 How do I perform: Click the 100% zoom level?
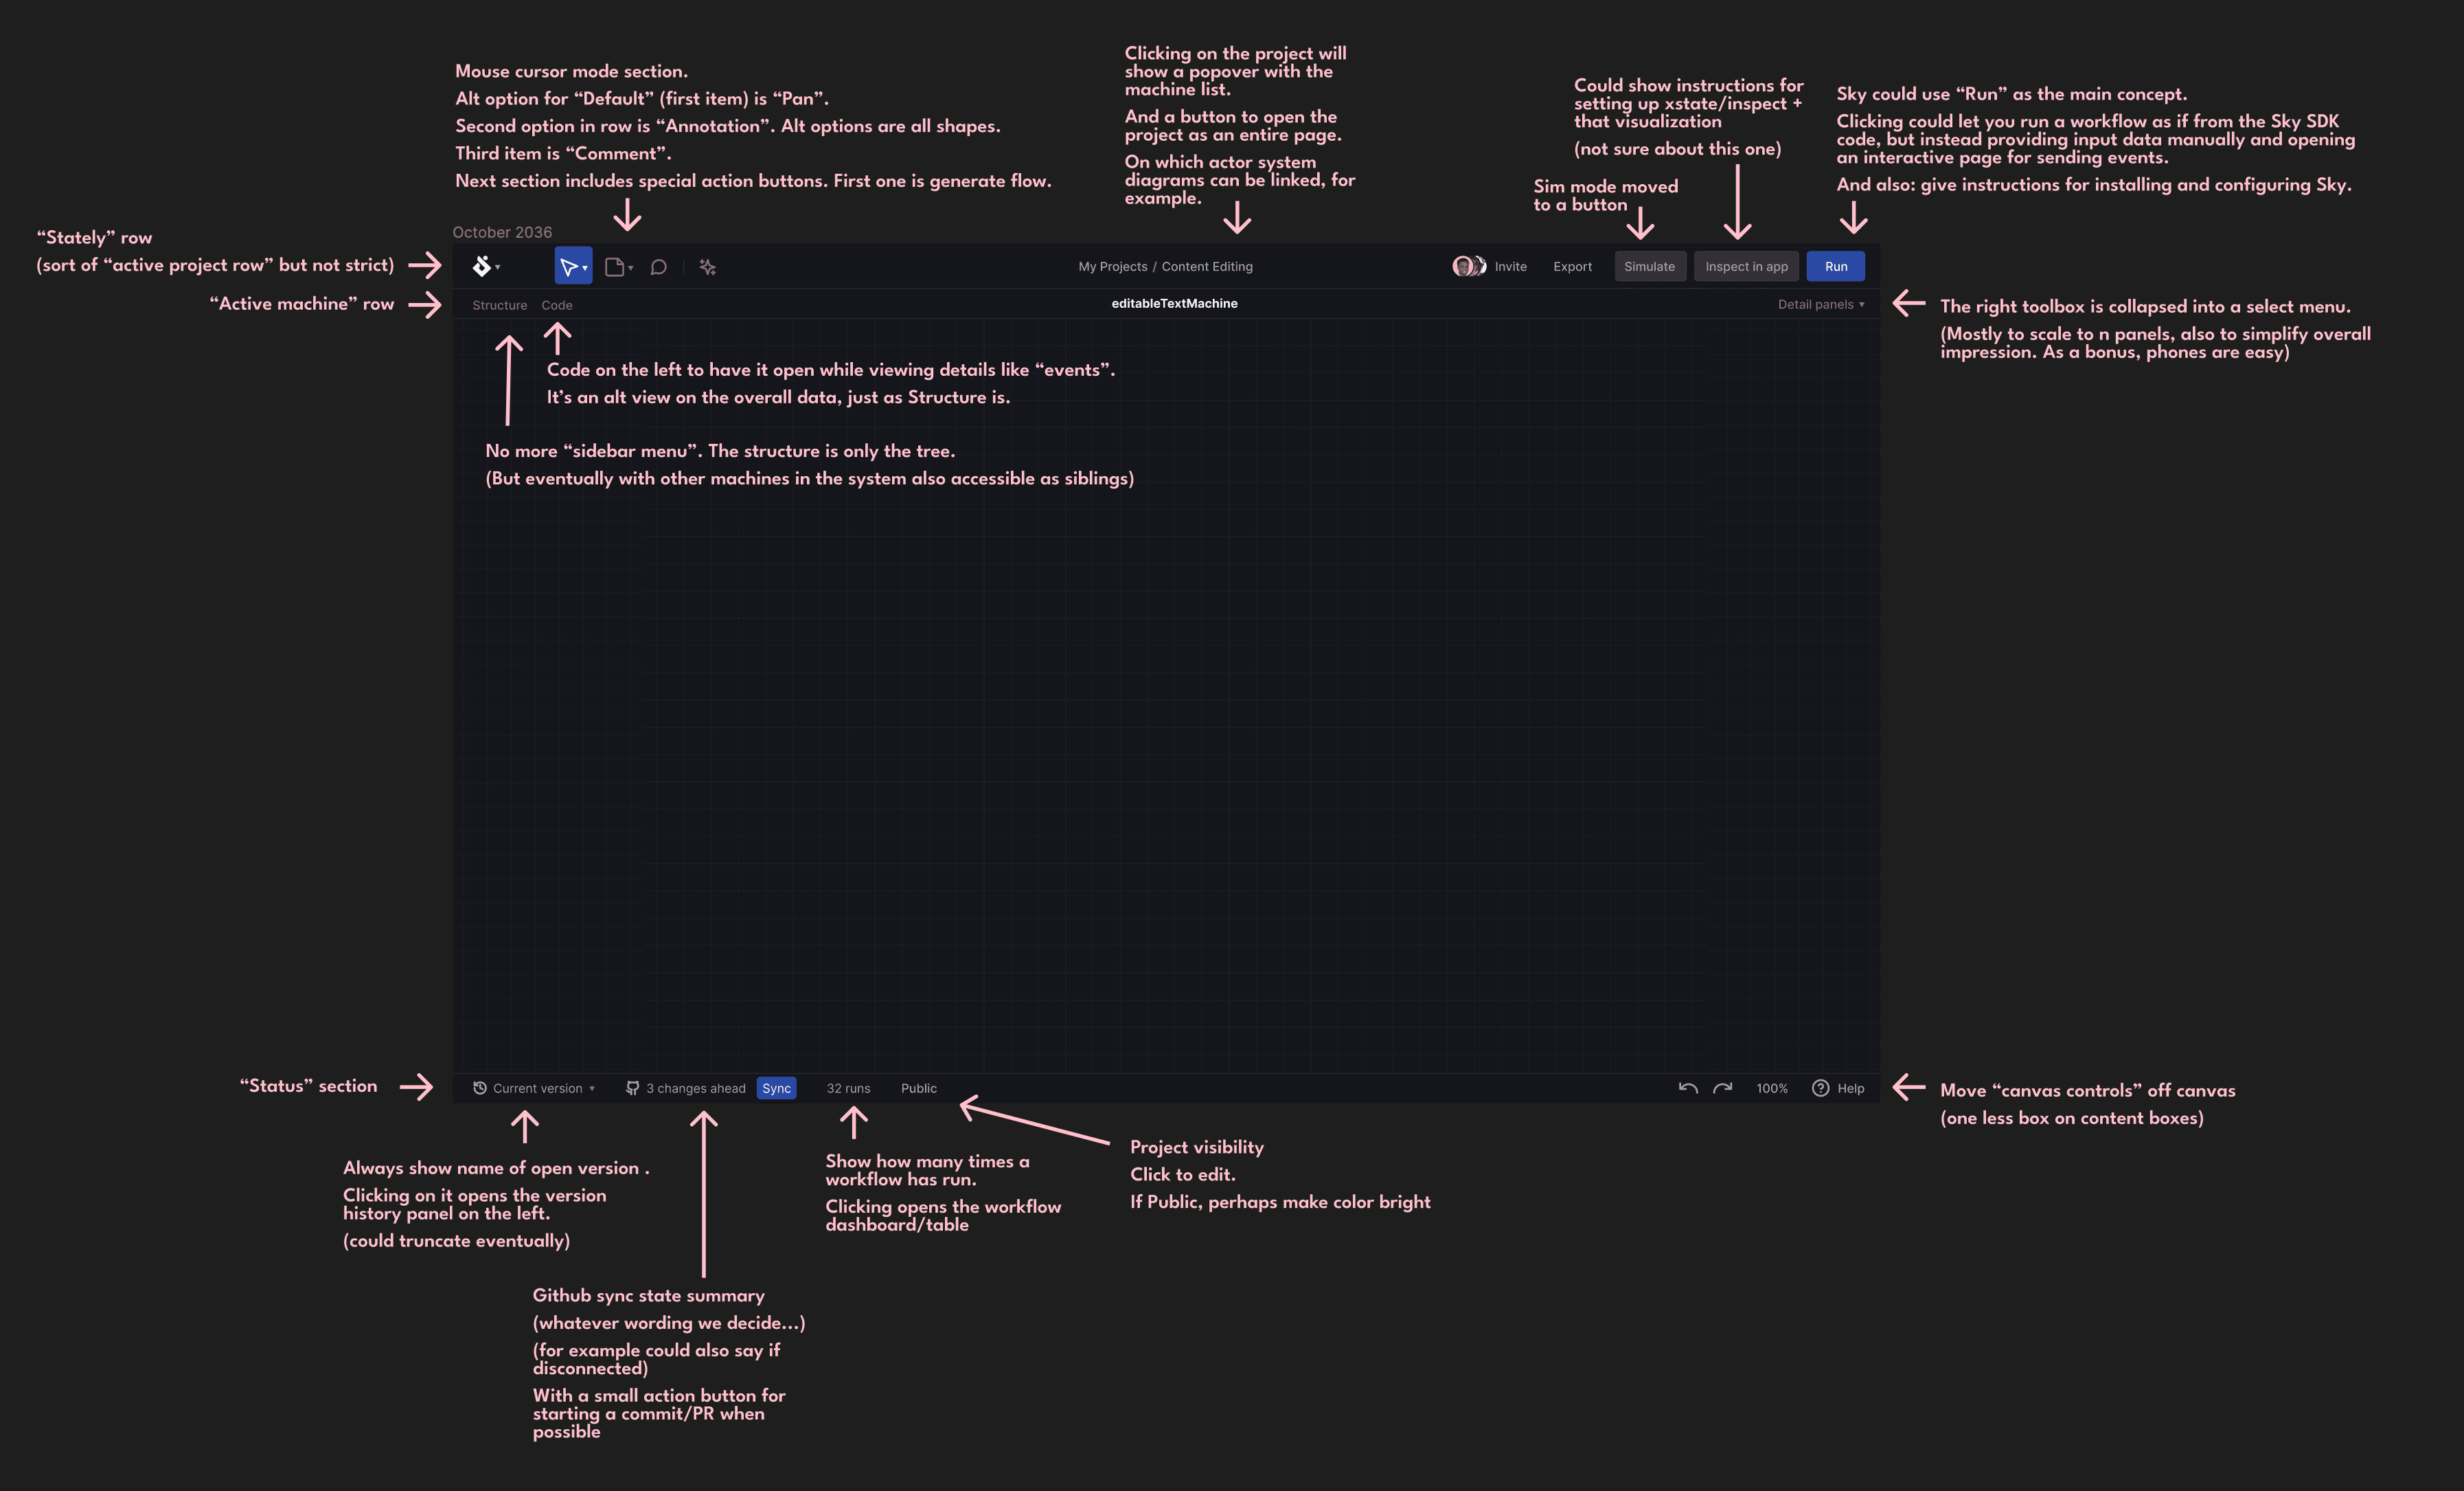[x=1771, y=1089]
